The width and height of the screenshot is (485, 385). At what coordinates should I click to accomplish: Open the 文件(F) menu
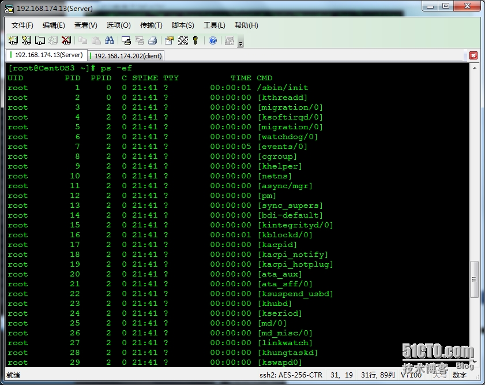[22, 25]
